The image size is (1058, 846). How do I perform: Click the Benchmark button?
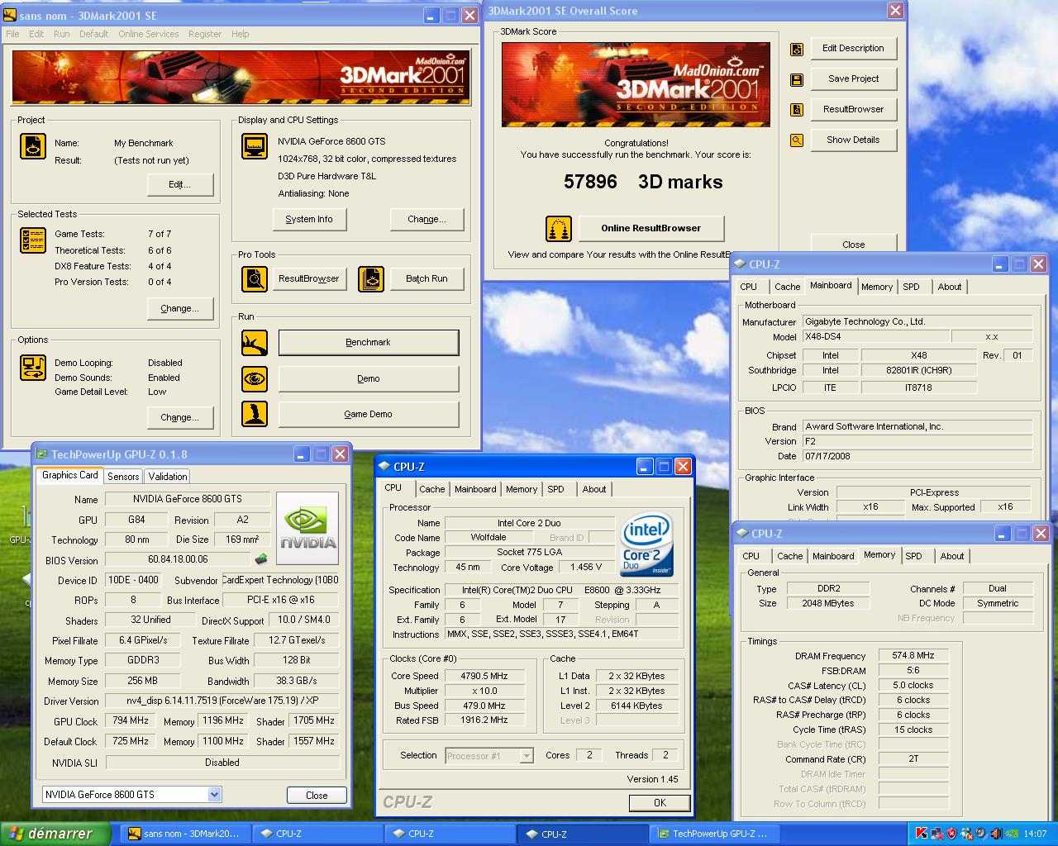(368, 343)
